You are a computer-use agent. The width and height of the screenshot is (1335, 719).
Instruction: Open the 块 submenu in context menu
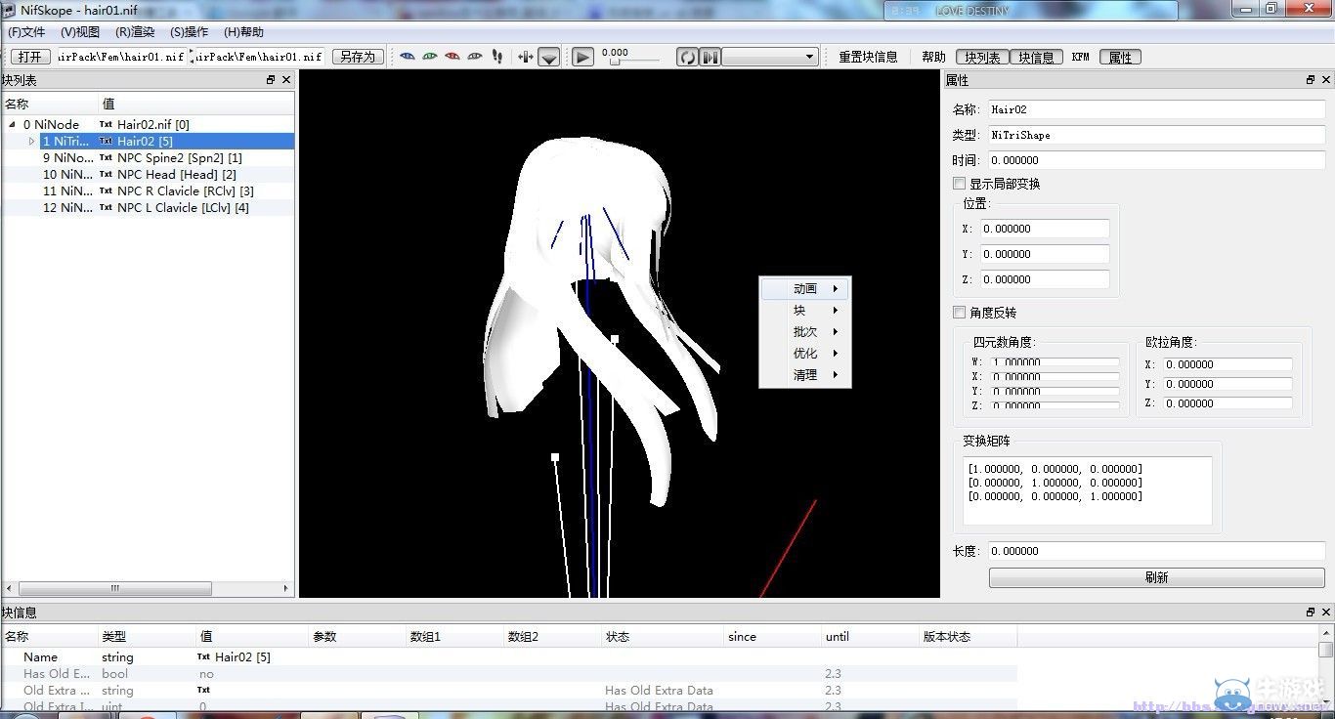coord(805,311)
